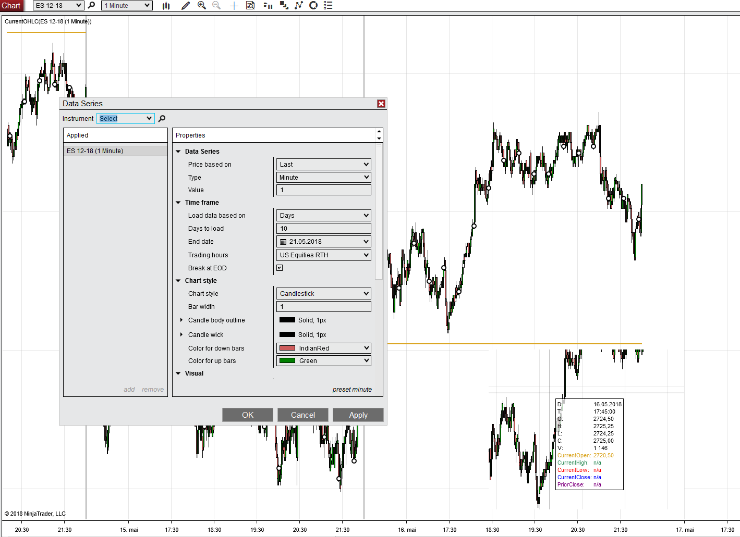Click the preset minute link
This screenshot has width=740, height=537.
[x=352, y=390]
